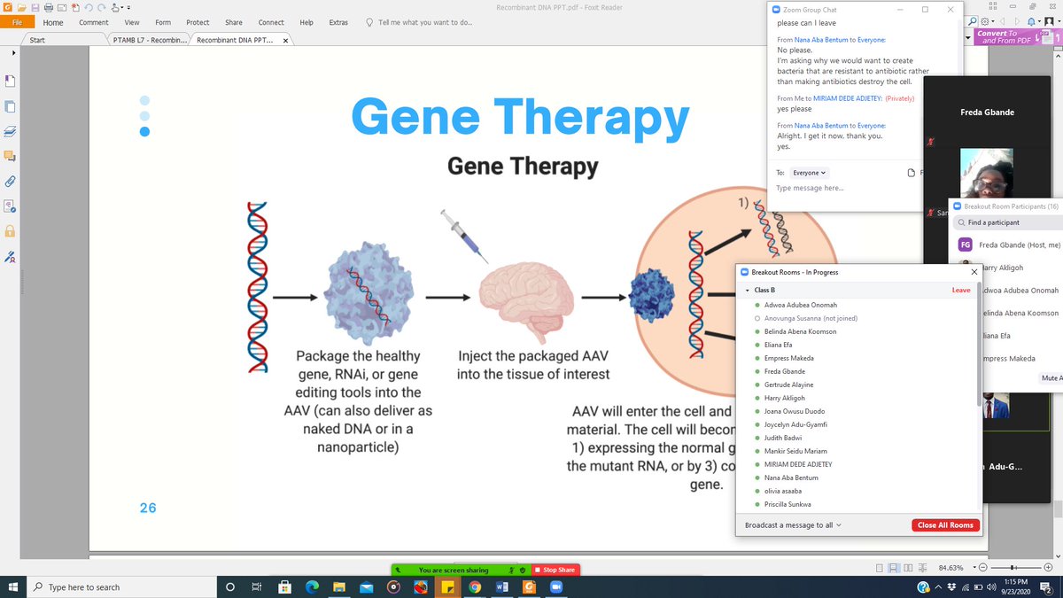The width and height of the screenshot is (1063, 598).
Task: Select continuous page view icon in status bar
Action: [893, 568]
